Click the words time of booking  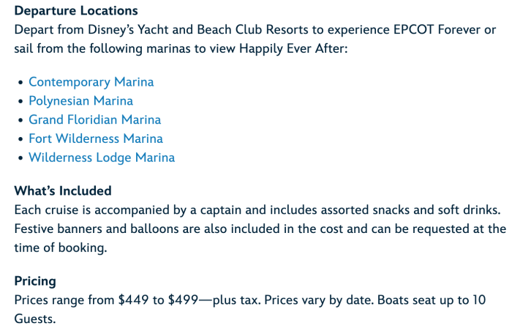60,248
